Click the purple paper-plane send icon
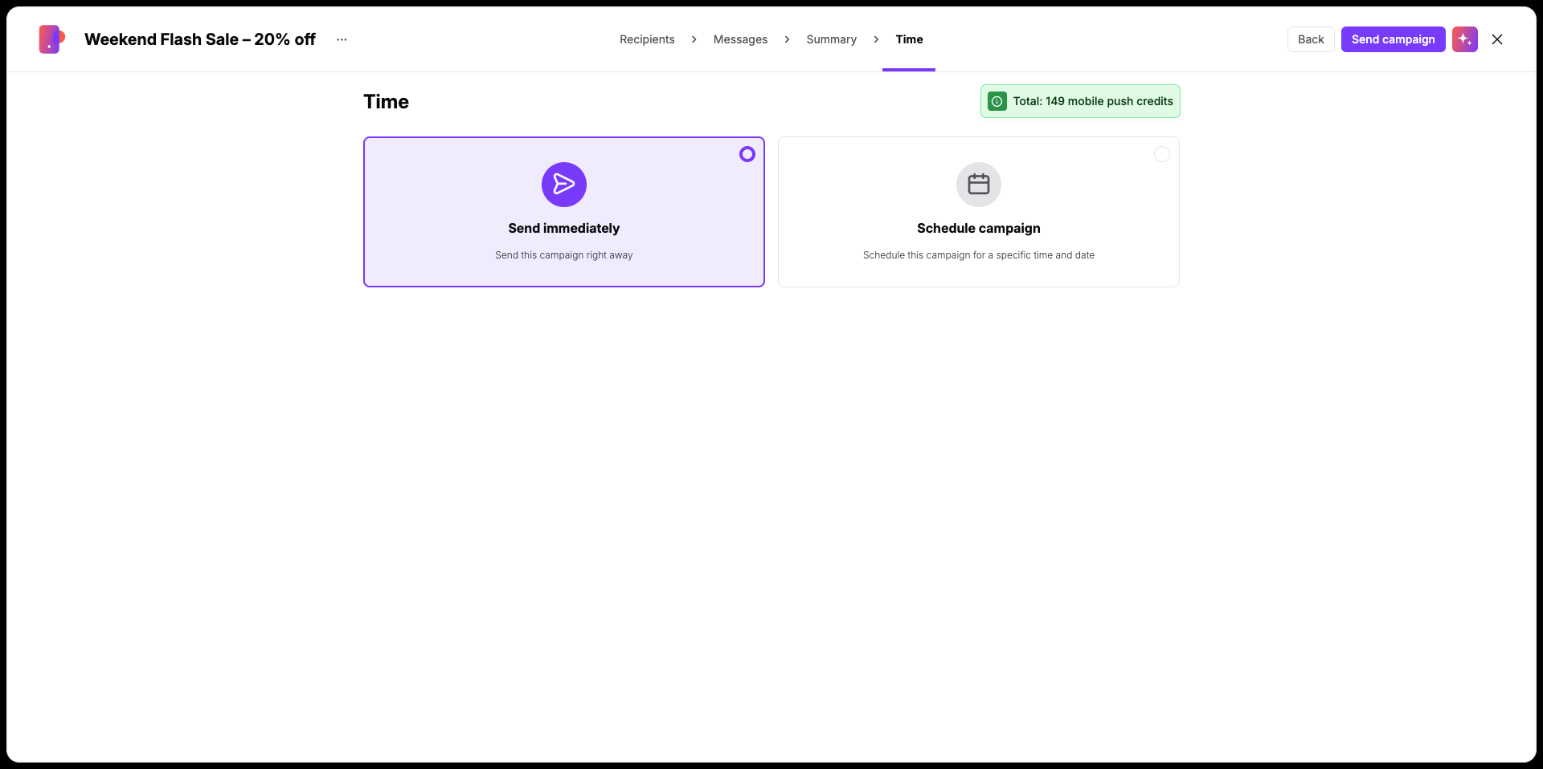This screenshot has width=1543, height=769. [564, 185]
